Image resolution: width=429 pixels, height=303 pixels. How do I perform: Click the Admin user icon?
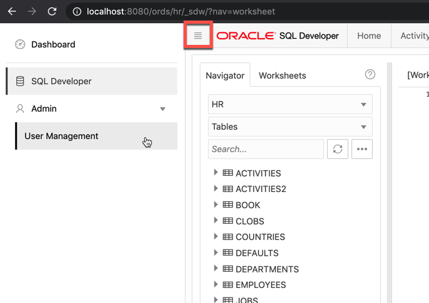(x=20, y=108)
